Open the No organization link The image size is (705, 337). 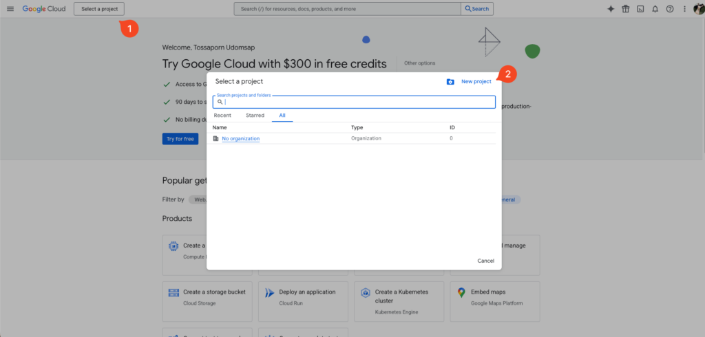240,139
